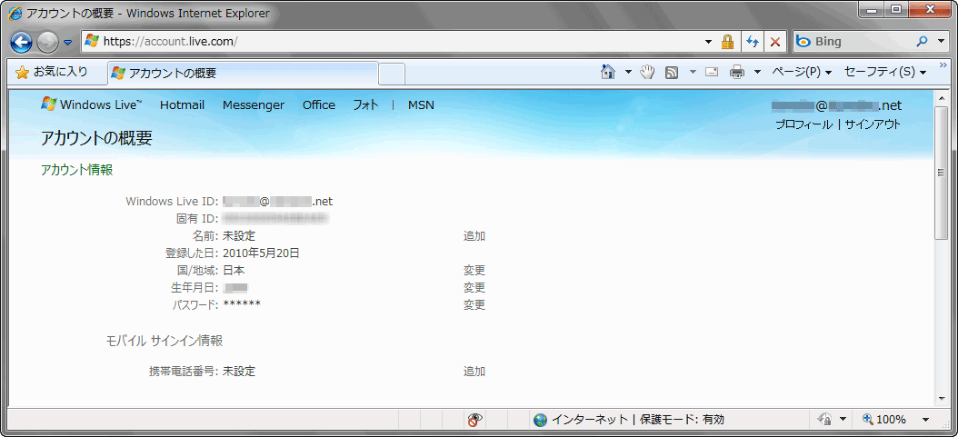Viewport: 958px width, 437px height.
Task: Click the Internet Explorer title bar icon
Action: point(15,14)
